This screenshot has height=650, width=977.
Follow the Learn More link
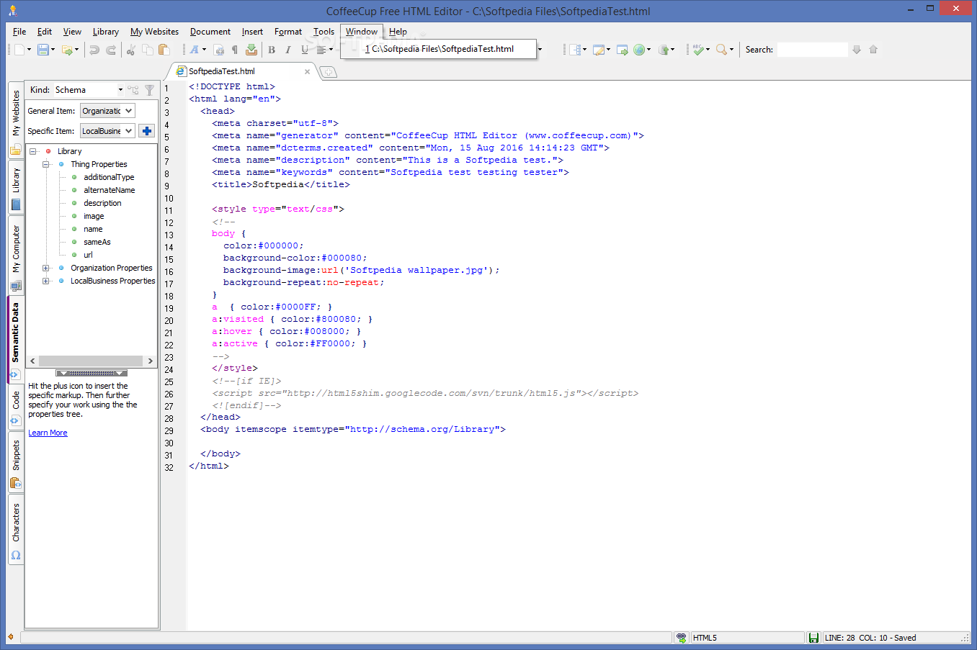pyautogui.click(x=48, y=433)
